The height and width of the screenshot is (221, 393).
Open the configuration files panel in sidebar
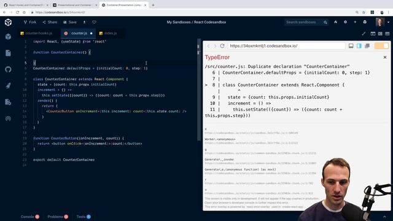tap(8, 102)
